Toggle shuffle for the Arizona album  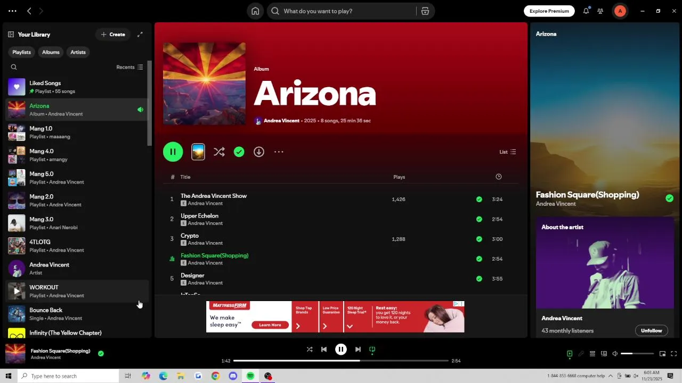point(219,152)
